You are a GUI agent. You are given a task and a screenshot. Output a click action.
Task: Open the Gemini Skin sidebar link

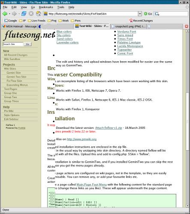[14, 73]
